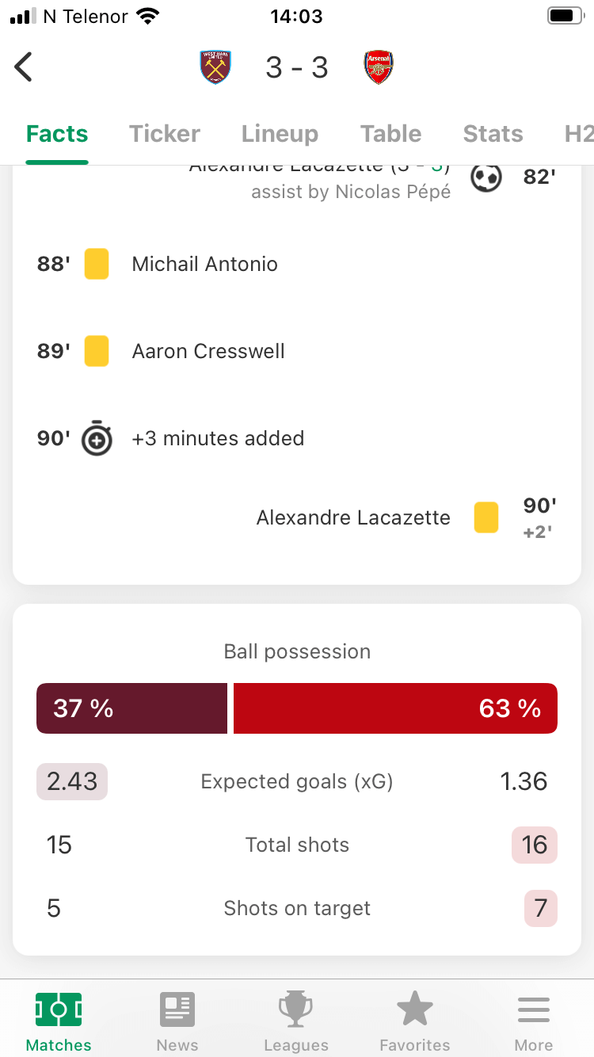Screen dimensions: 594x1057
Task: Open the Stats tab
Action: (493, 133)
